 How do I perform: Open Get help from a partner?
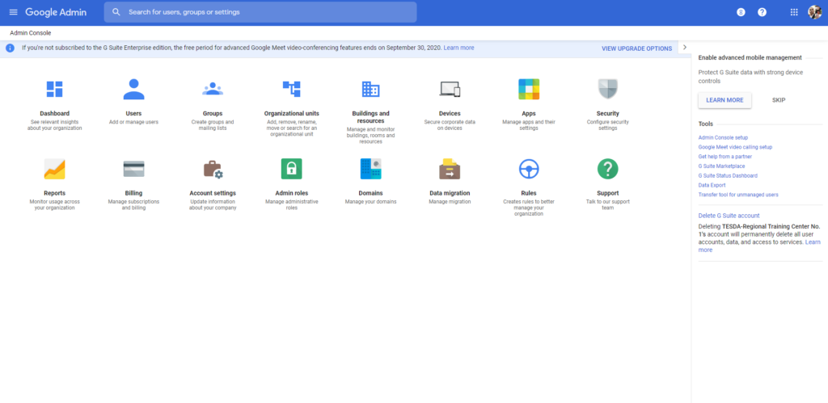point(725,157)
